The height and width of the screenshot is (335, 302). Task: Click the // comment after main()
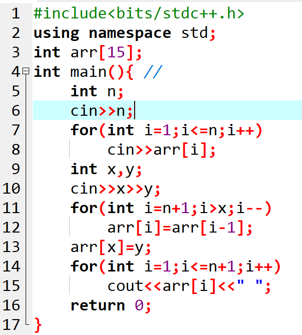(153, 72)
